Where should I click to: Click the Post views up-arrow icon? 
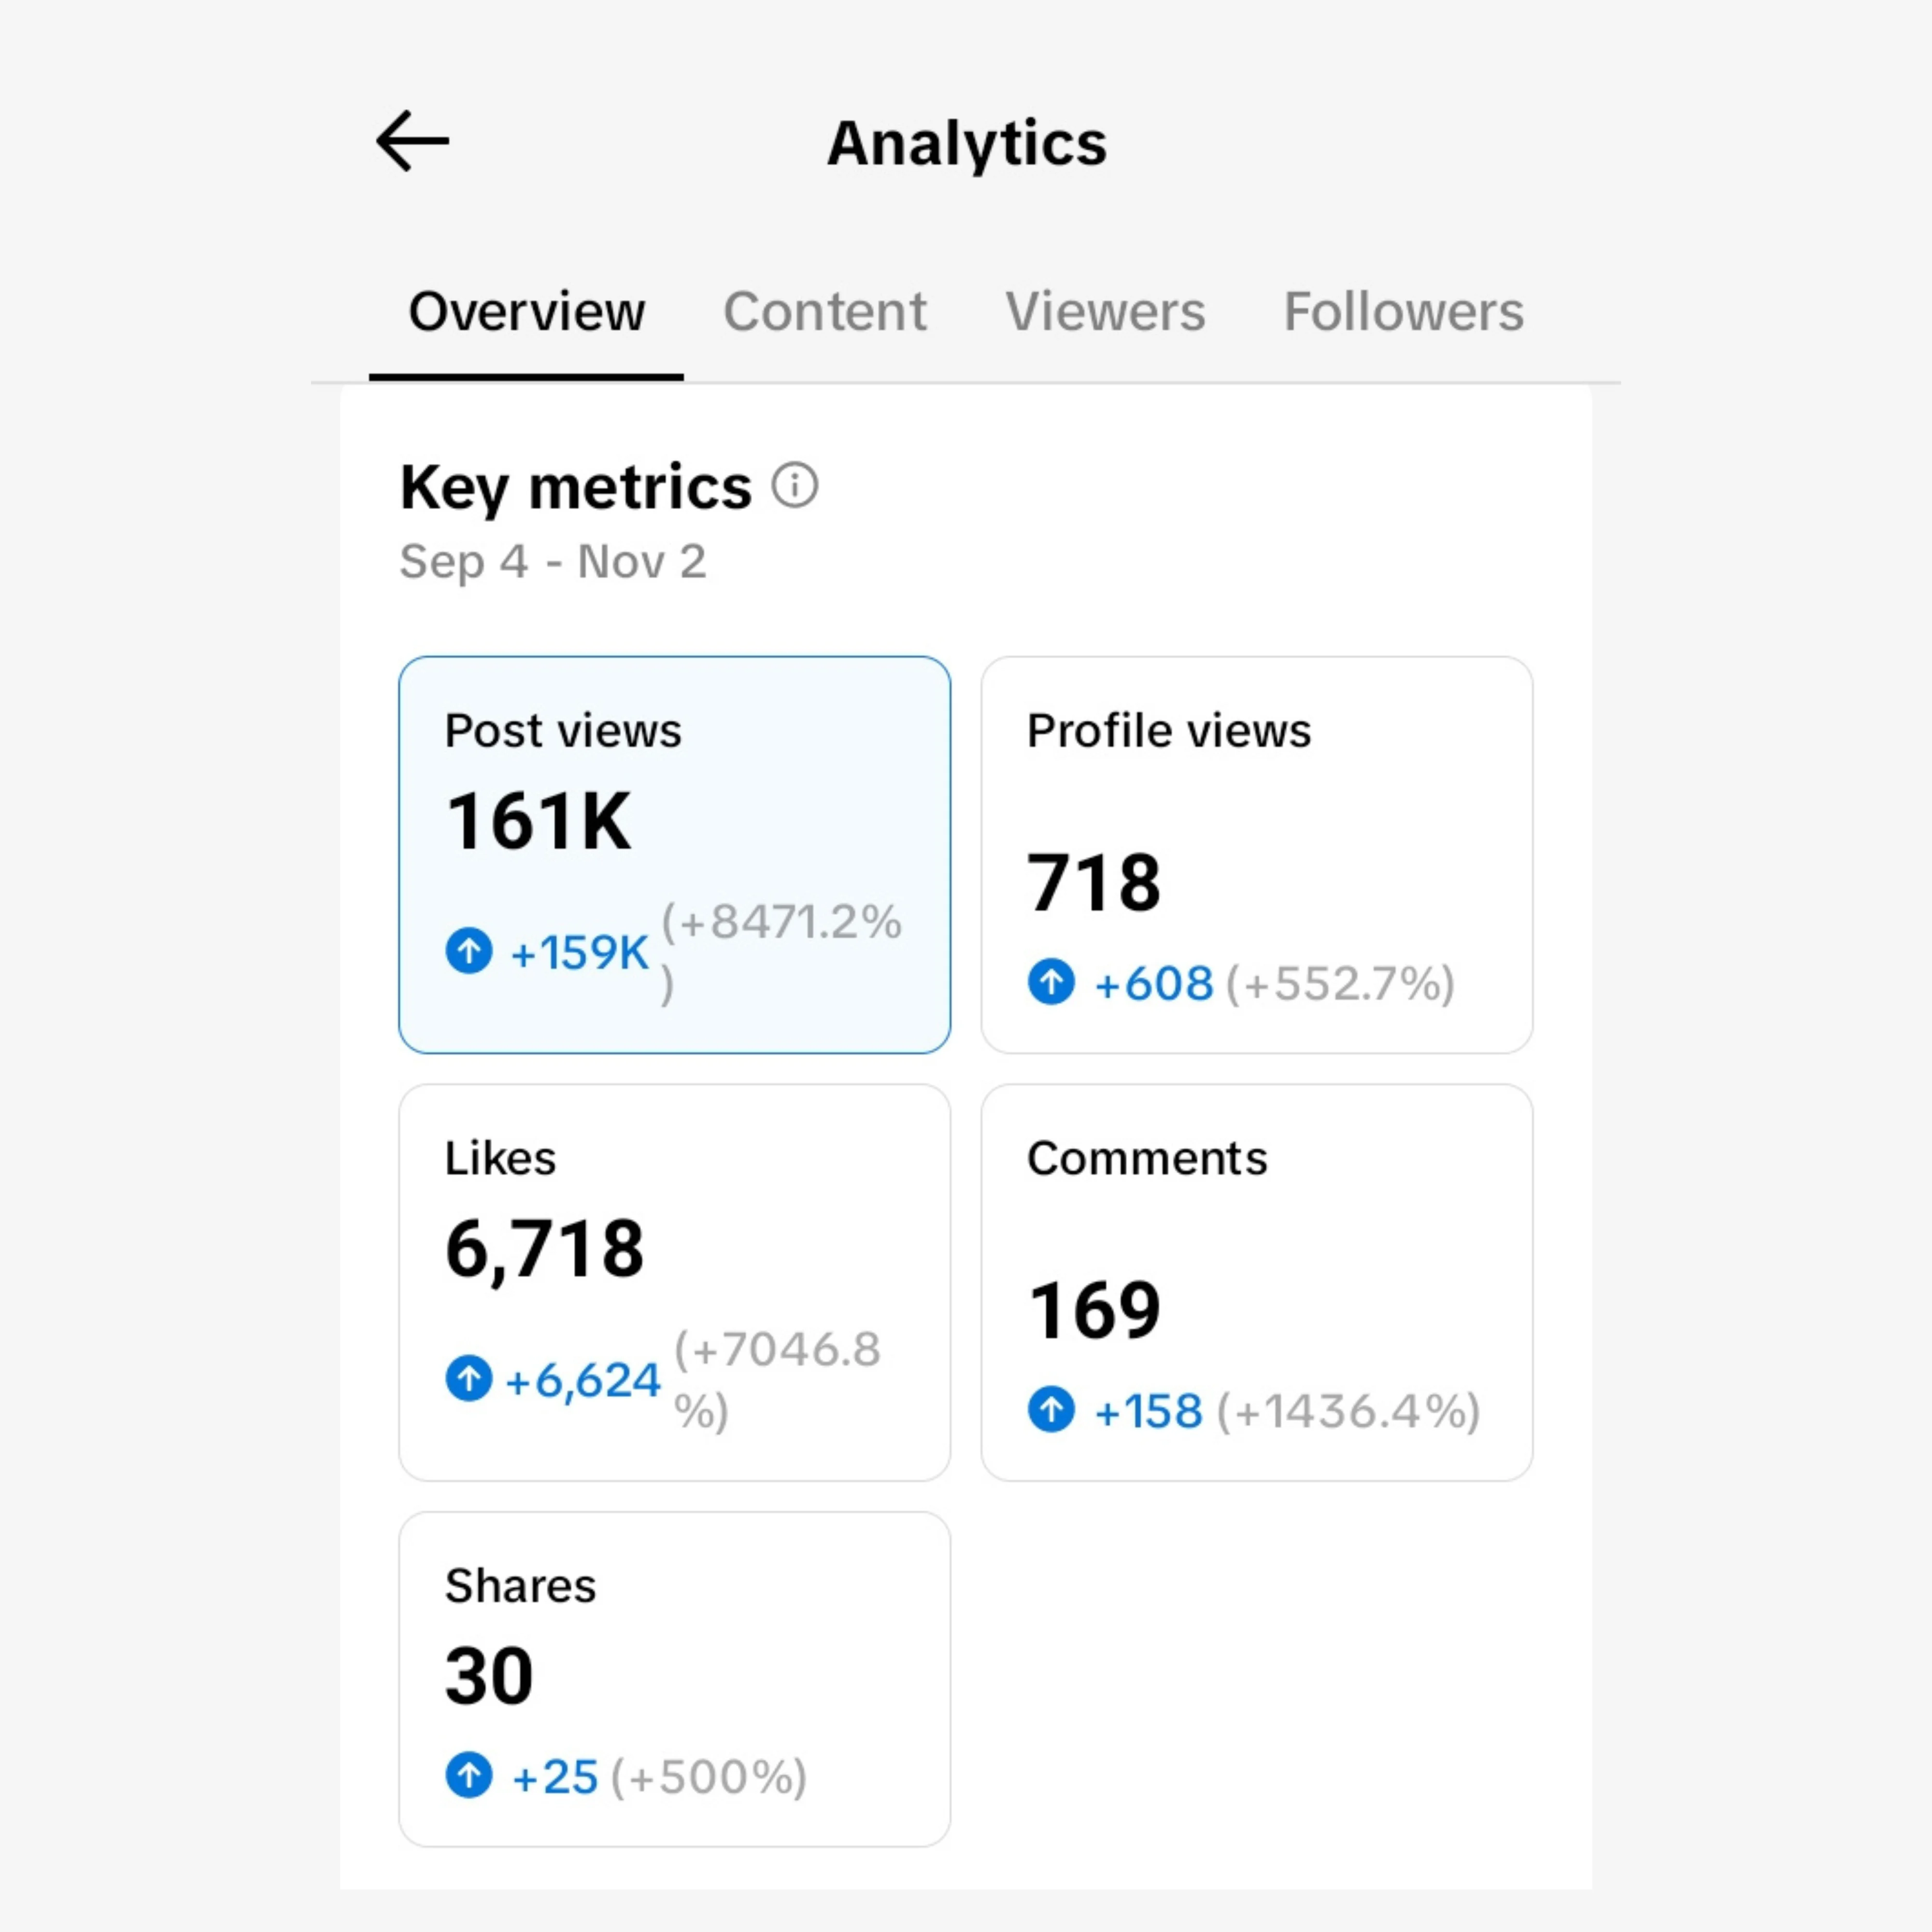[x=469, y=950]
